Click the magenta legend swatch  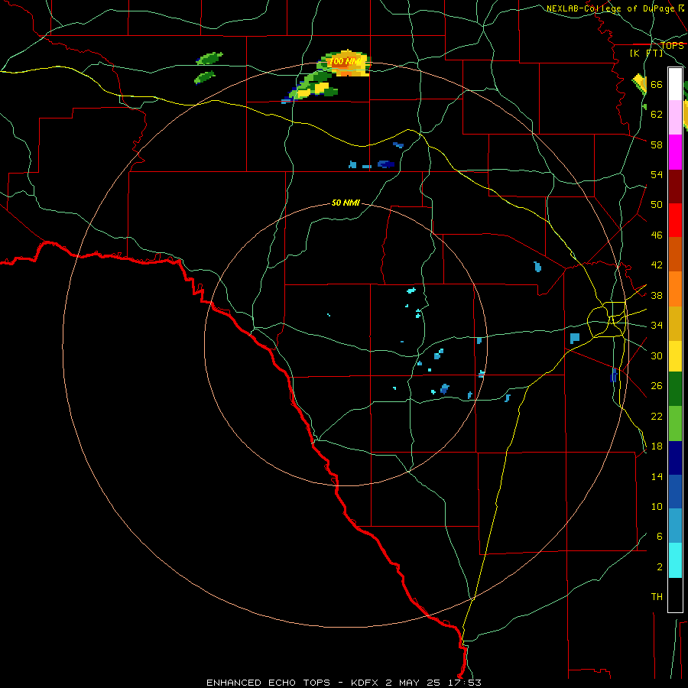click(x=675, y=152)
